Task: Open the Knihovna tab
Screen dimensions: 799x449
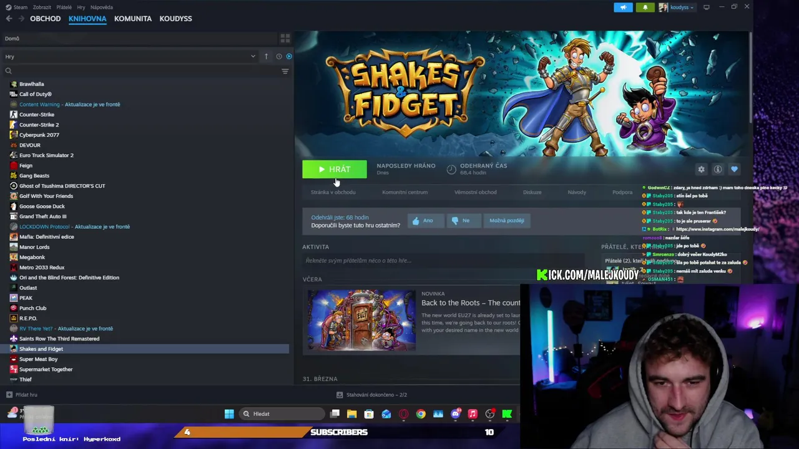Action: (87, 19)
